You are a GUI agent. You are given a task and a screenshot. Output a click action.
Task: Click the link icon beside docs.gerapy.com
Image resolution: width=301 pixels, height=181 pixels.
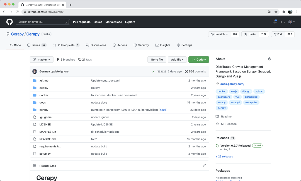(217, 84)
